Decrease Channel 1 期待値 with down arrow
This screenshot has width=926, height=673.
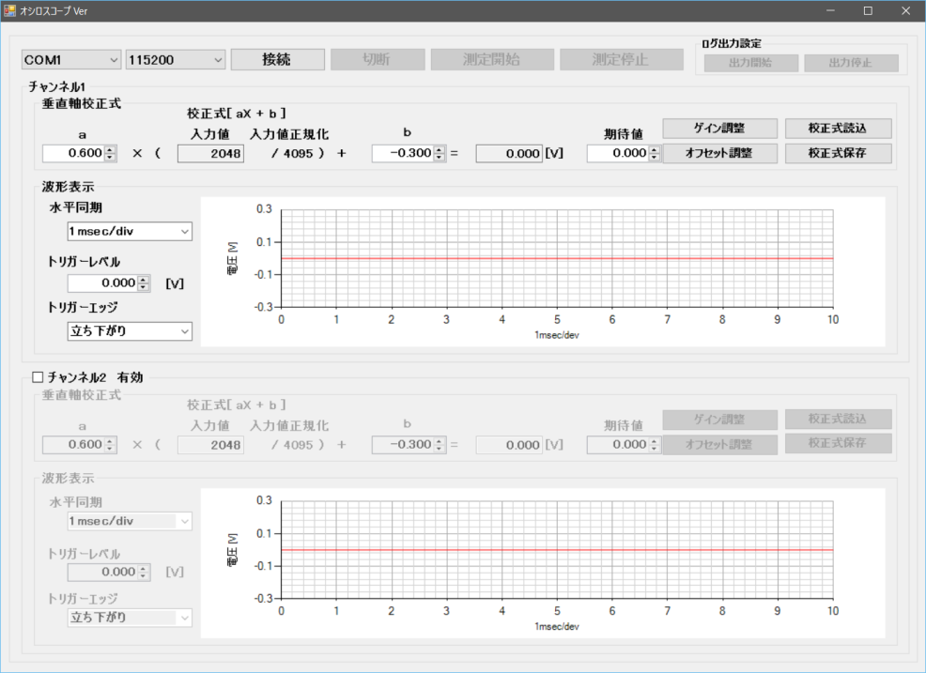(x=655, y=157)
